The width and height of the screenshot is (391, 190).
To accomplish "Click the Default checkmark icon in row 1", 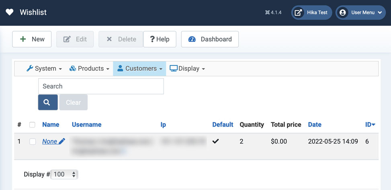I will point(216,141).
